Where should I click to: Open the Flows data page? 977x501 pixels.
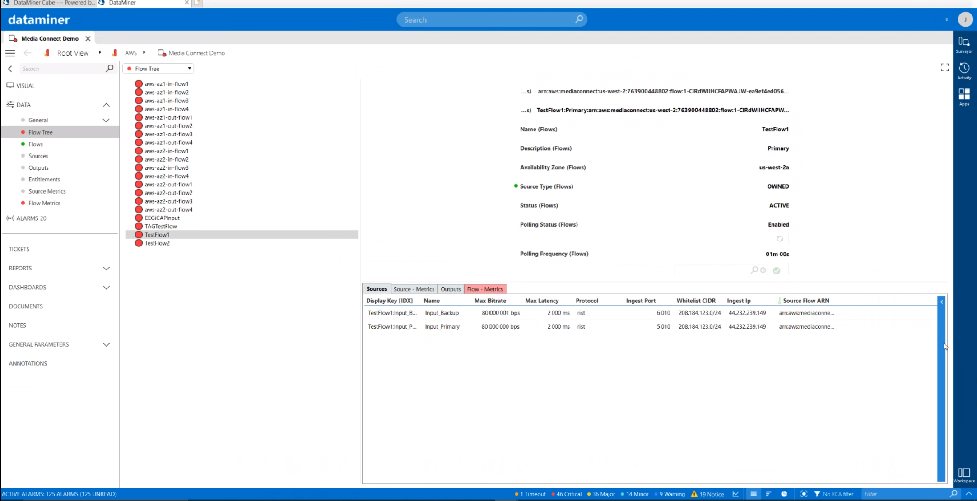(x=36, y=144)
